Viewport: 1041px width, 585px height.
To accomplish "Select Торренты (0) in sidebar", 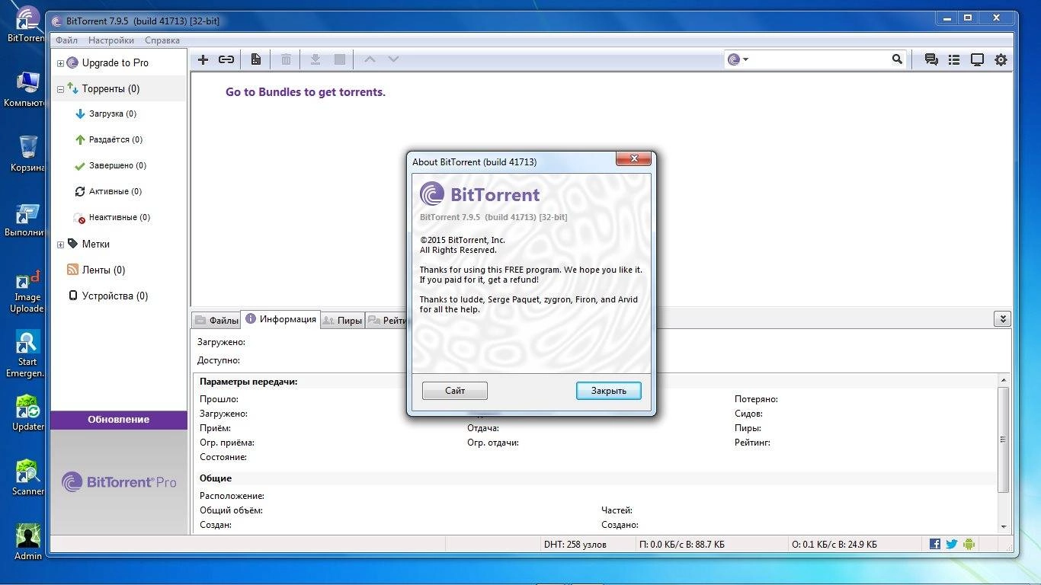I will (x=111, y=89).
